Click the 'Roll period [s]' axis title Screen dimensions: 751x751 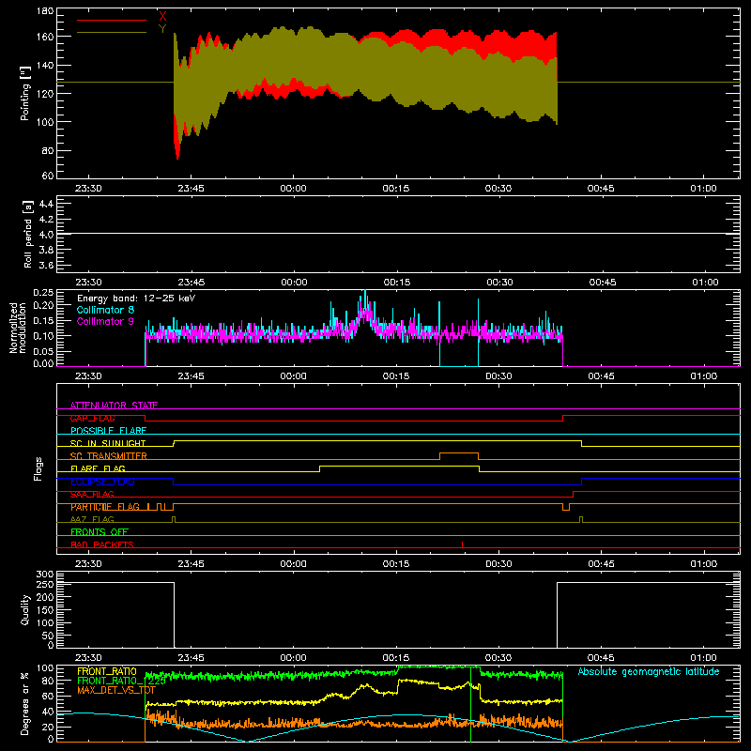click(x=27, y=234)
